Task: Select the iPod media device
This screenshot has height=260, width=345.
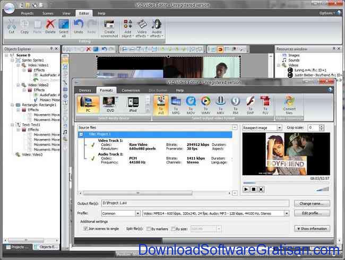Action: coord(133,104)
